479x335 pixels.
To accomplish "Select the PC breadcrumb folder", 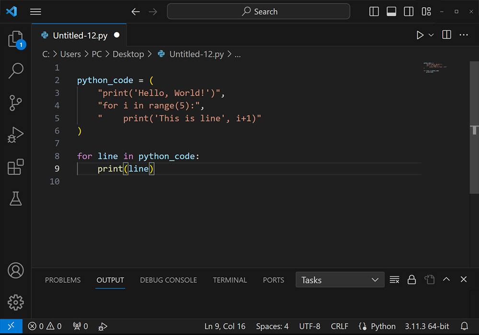I will (x=97, y=54).
